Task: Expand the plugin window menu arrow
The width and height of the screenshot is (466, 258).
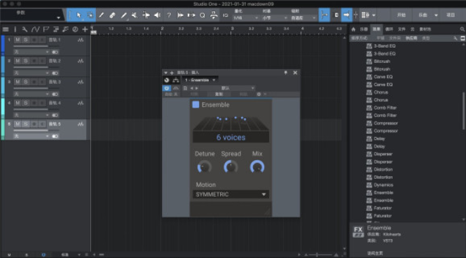Action: [x=165, y=73]
